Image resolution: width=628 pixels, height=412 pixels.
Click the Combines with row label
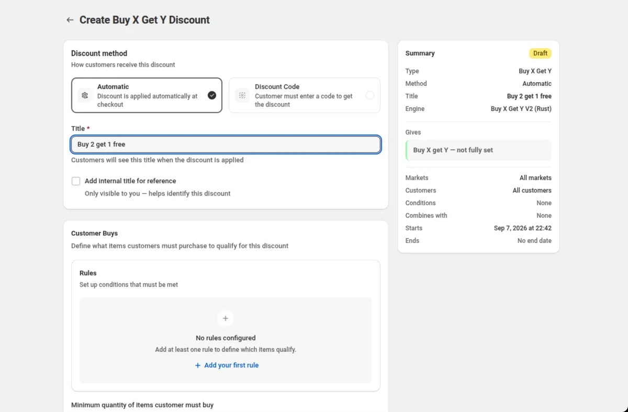pos(426,216)
